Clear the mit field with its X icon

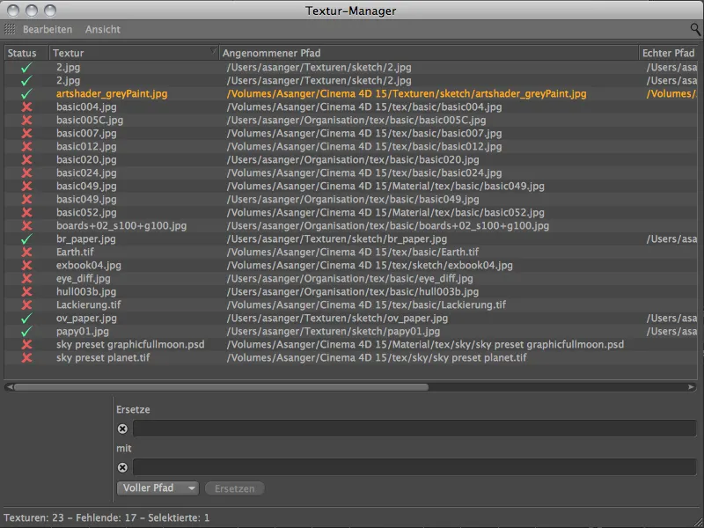click(122, 467)
